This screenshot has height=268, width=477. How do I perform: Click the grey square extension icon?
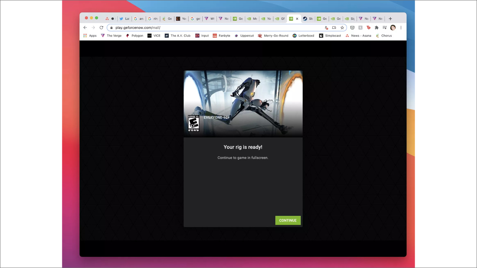tap(360, 28)
